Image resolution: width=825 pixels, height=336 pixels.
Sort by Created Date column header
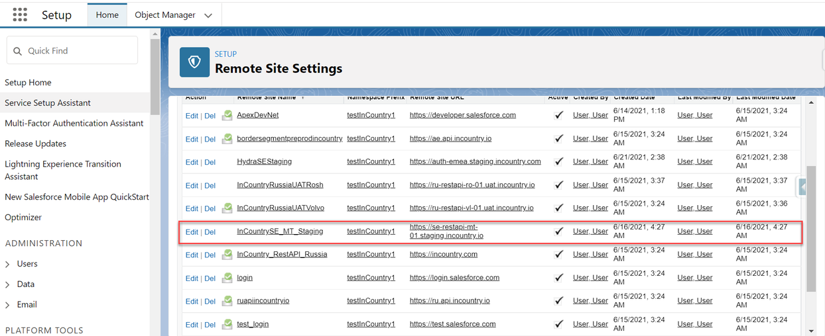click(x=634, y=98)
